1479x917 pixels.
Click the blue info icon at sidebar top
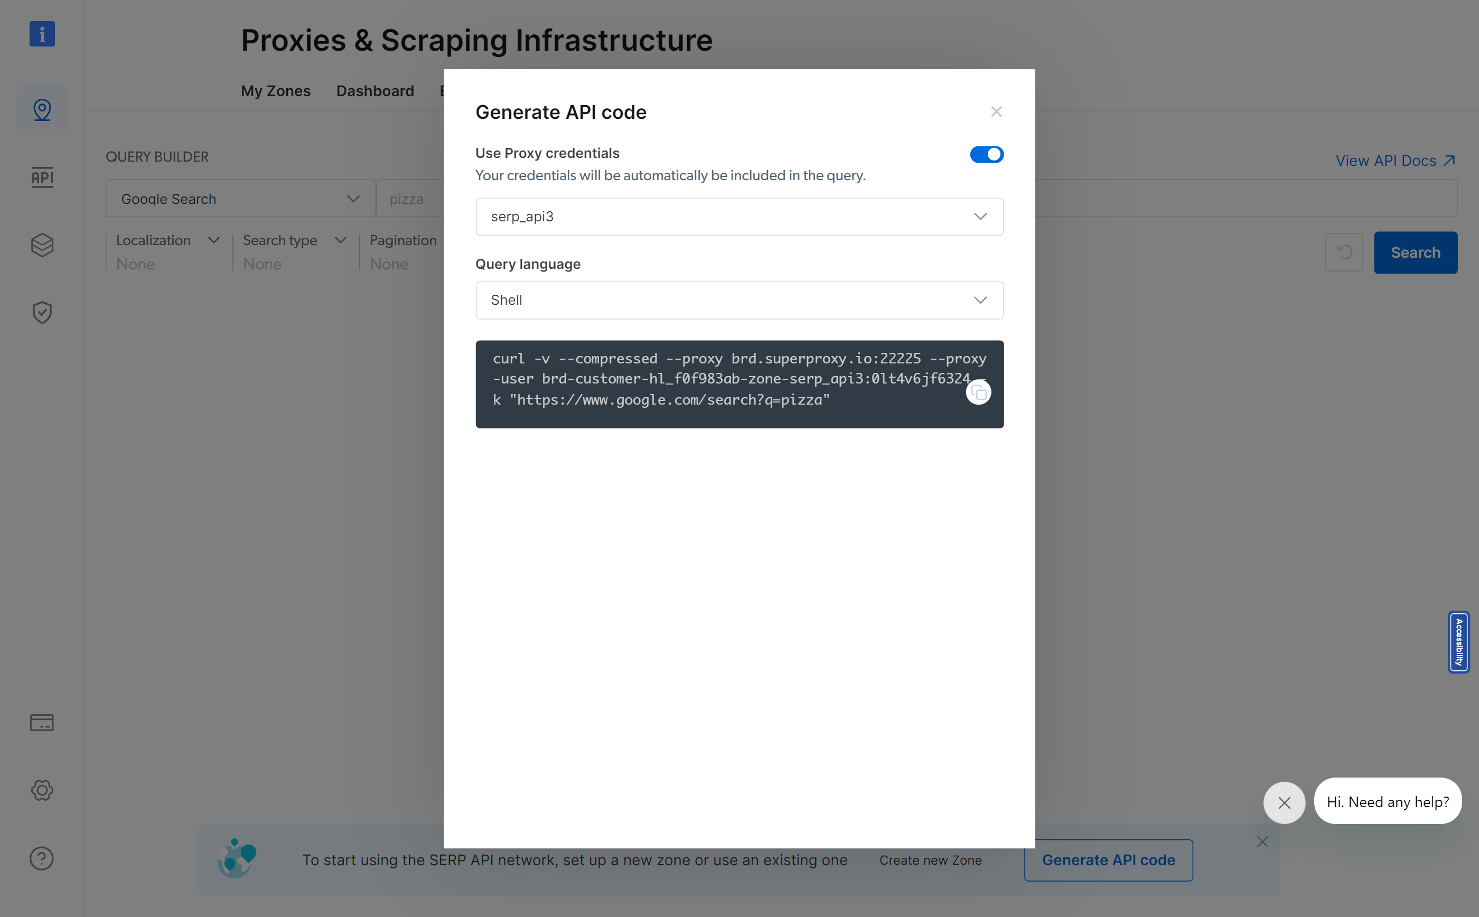point(42,34)
